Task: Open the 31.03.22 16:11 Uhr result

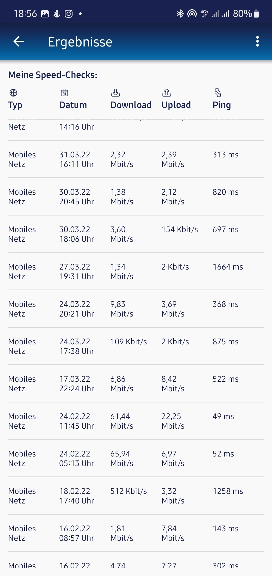Action: [136, 159]
